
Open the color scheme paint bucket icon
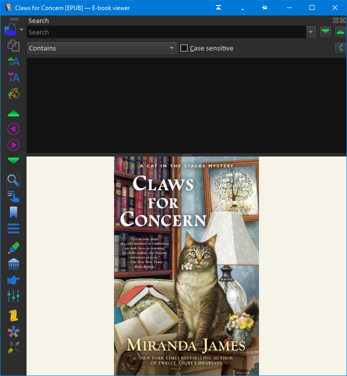coord(13,93)
